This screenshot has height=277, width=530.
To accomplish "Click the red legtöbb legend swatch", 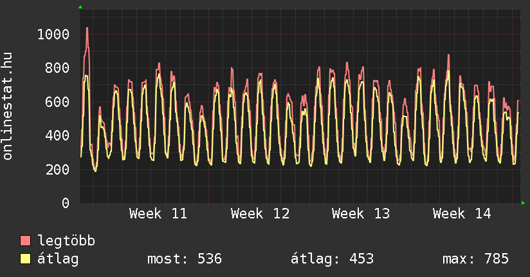I will (x=26, y=241).
